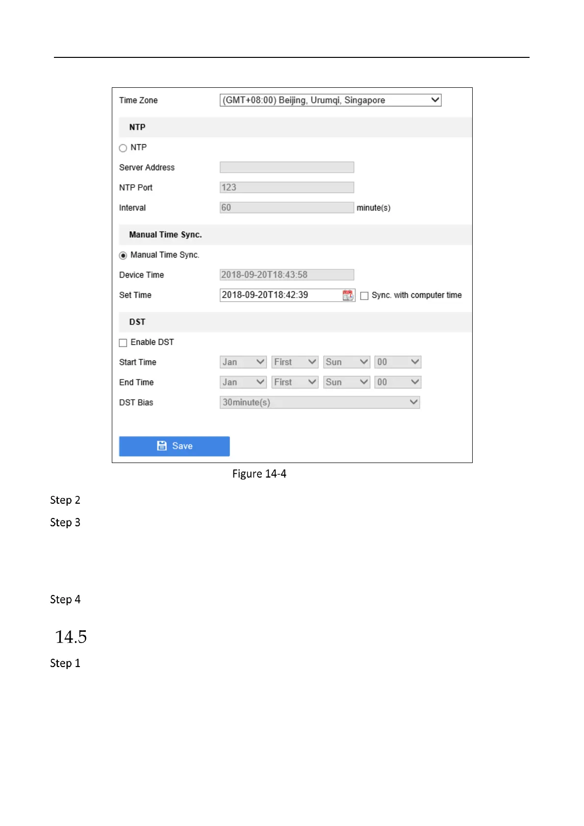584x826 pixels.
Task: Click the Interval field showing 60
Action: pos(287,207)
